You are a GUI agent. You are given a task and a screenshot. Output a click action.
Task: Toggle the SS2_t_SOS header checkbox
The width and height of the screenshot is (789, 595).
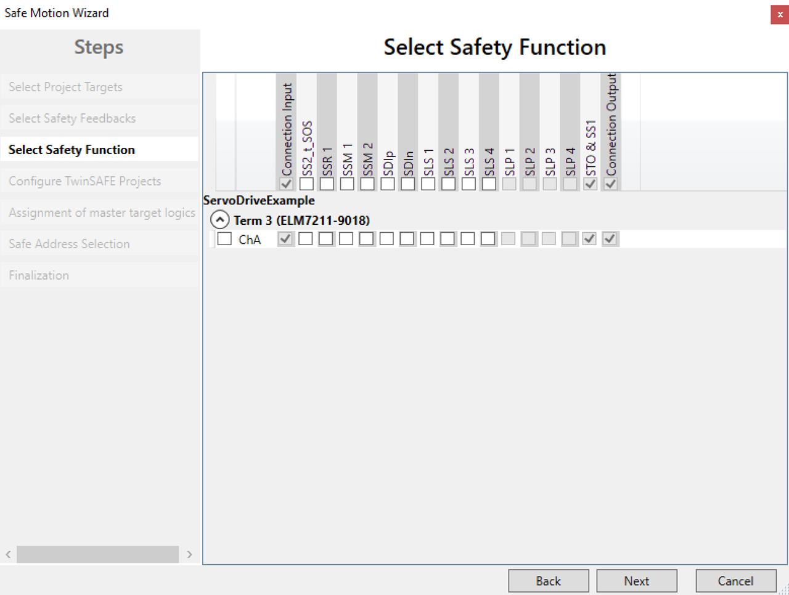click(x=306, y=184)
